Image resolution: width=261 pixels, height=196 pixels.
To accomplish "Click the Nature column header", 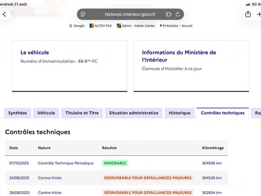I will (x=44, y=148).
